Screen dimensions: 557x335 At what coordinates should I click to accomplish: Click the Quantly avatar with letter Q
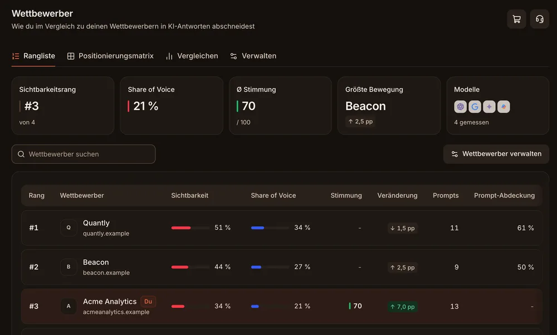69,228
